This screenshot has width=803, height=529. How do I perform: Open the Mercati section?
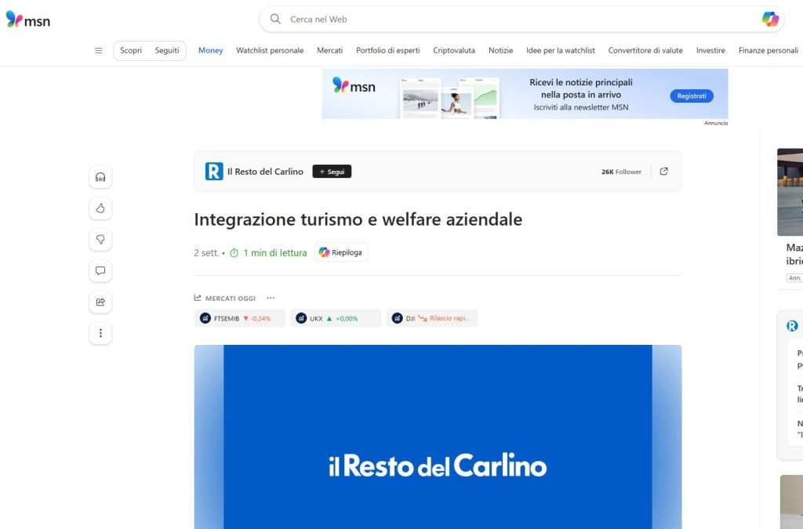click(x=330, y=50)
